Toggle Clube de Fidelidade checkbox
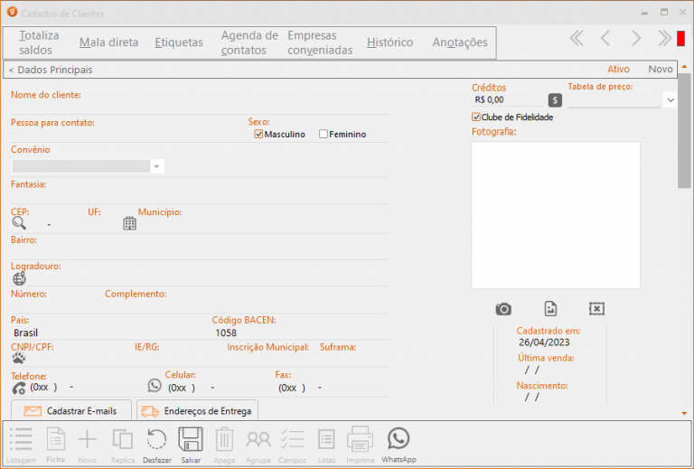 tap(476, 117)
